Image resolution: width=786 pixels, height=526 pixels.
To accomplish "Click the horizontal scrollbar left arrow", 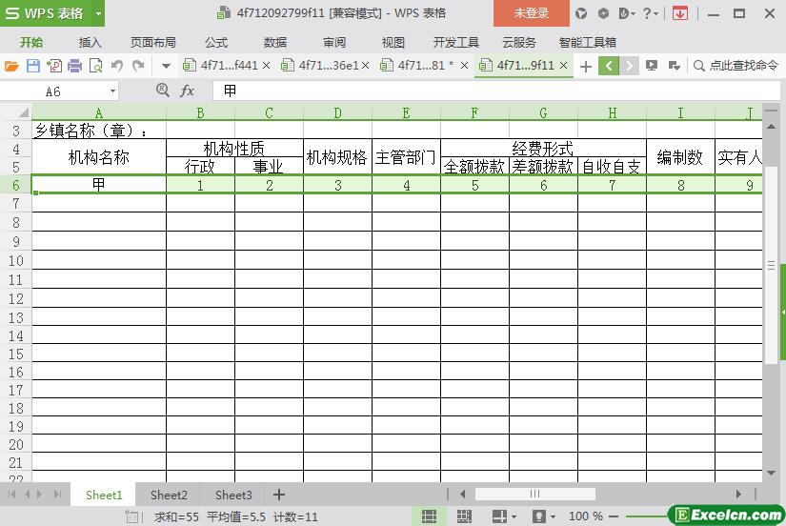I will tap(463, 495).
